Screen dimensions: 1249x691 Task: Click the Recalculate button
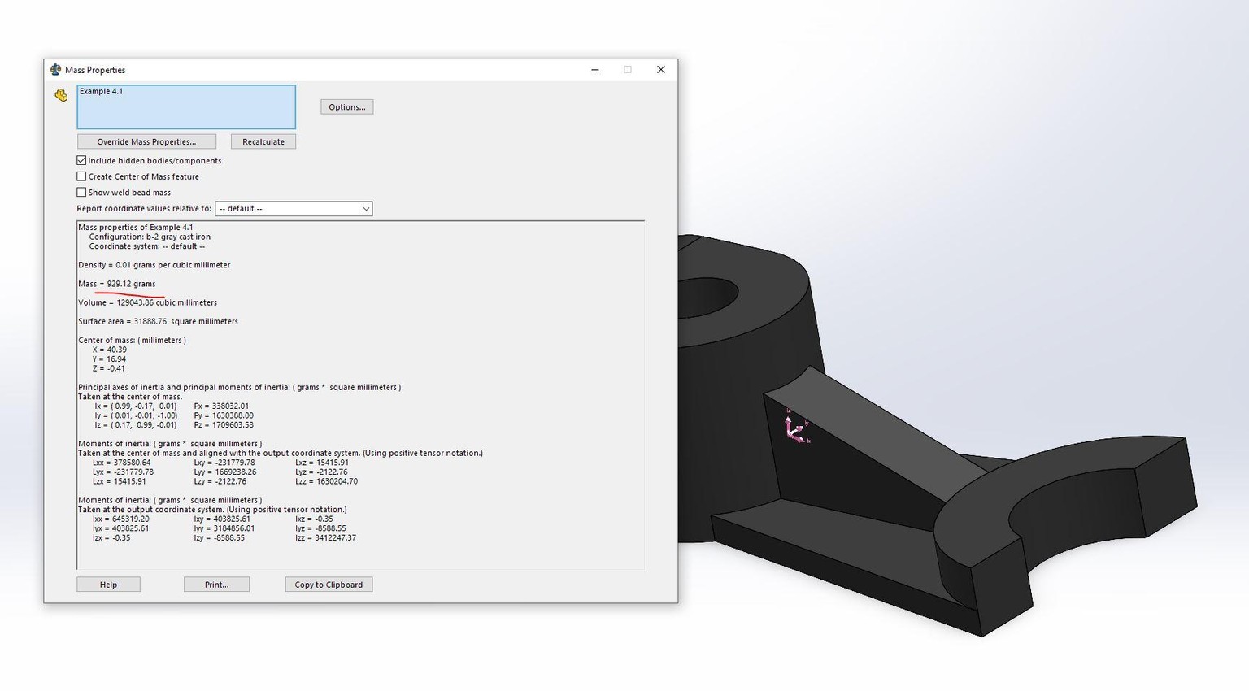(263, 141)
